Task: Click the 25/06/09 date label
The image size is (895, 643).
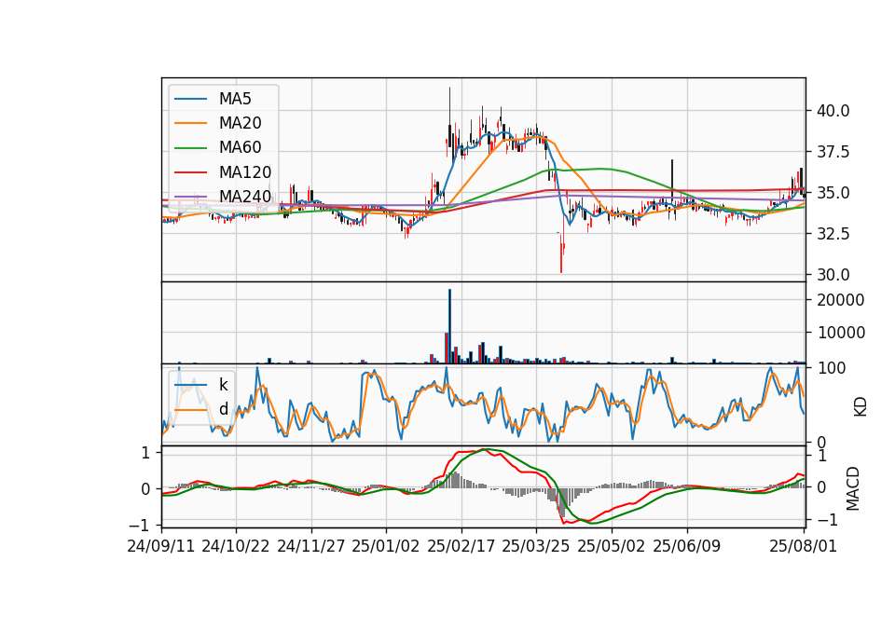Action: [x=687, y=546]
